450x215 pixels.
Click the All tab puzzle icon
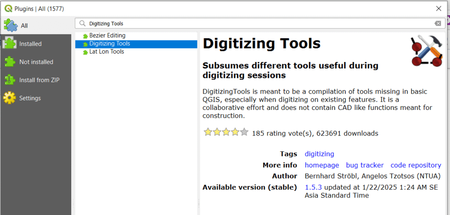pos(11,25)
